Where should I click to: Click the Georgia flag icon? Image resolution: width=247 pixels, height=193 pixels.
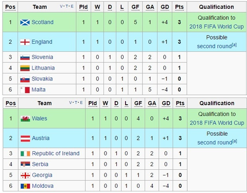click(x=25, y=175)
